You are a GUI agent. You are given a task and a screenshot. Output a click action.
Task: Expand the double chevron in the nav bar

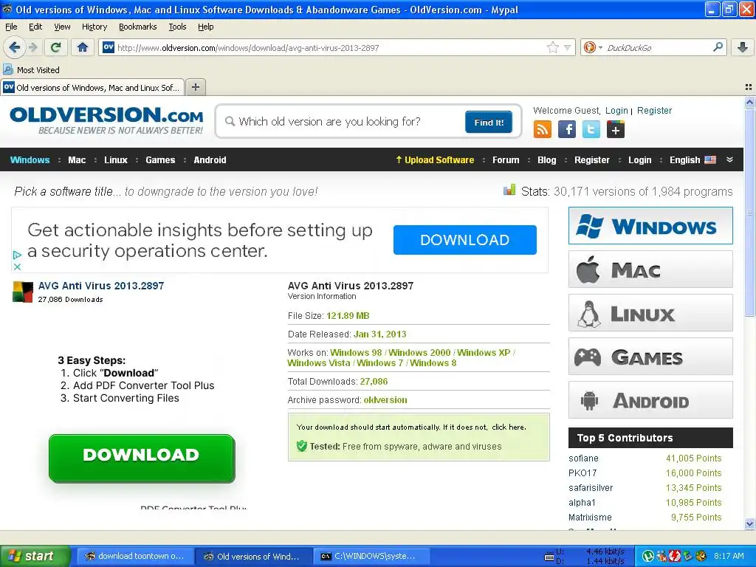pyautogui.click(x=729, y=159)
